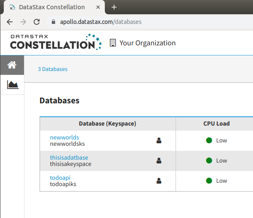Screen dimensions: 253x218
Task: Click green CPU status dot for newworlds
Action: pos(209,140)
